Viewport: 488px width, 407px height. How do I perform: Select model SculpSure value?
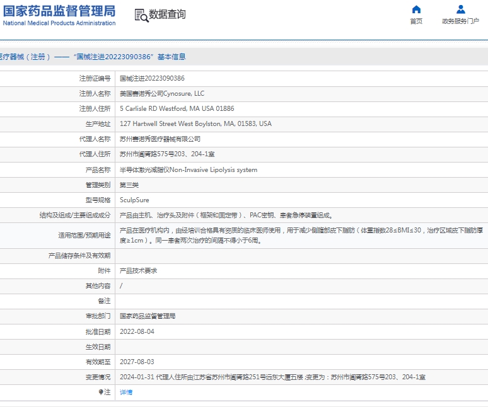pyautogui.click(x=134, y=200)
